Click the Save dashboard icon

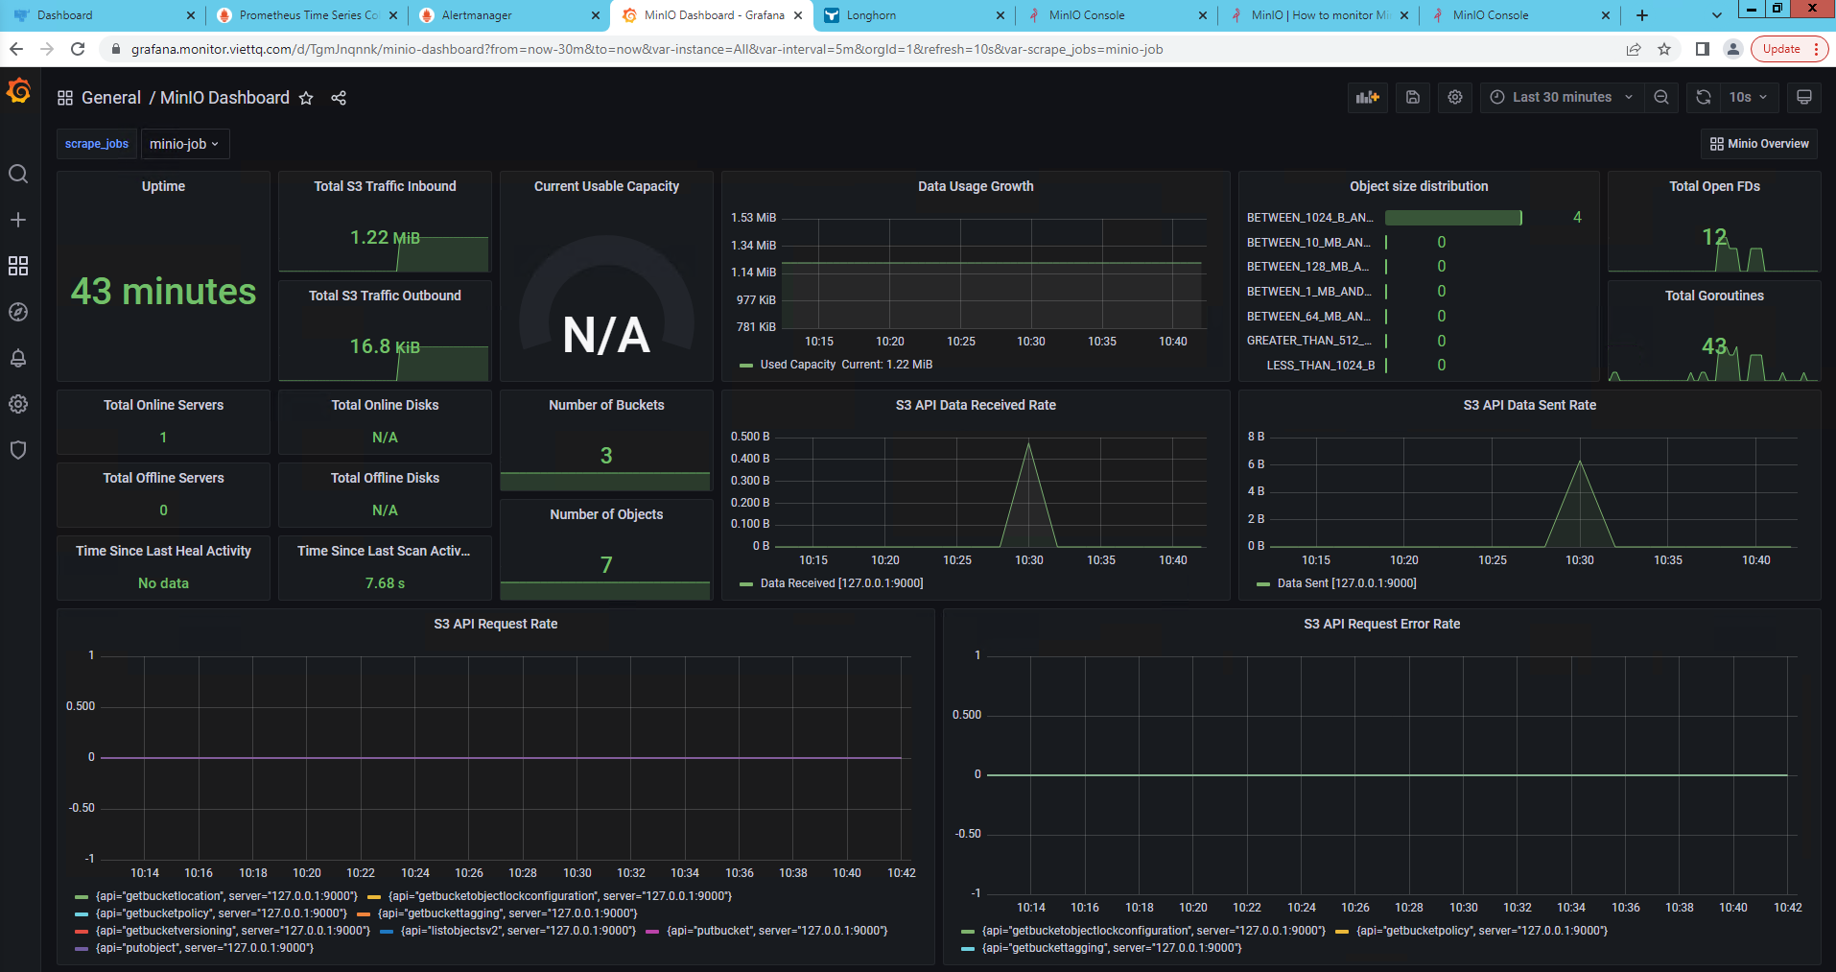(1412, 97)
